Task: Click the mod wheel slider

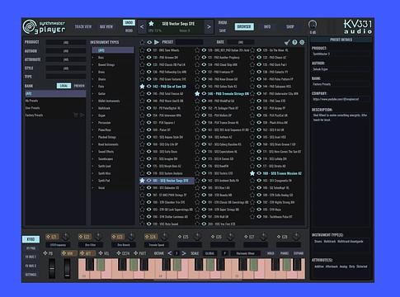Action: pos(67,268)
